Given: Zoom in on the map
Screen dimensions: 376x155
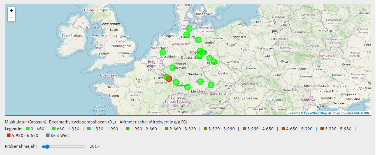Looking at the screenshot, I should tap(11, 11).
